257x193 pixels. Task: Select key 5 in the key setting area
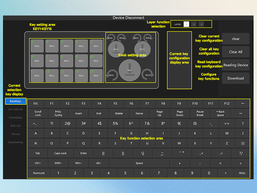pyautogui.click(x=96, y=46)
